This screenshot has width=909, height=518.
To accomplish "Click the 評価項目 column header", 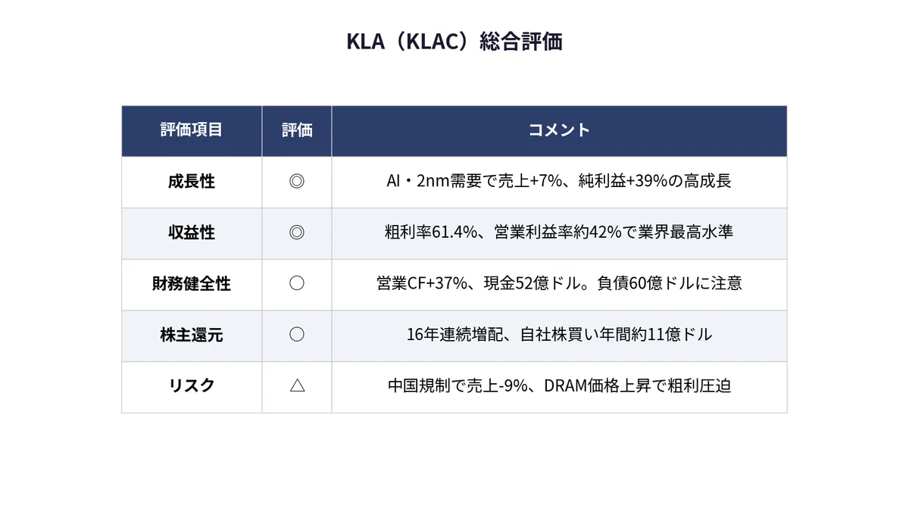I will click(x=192, y=130).
